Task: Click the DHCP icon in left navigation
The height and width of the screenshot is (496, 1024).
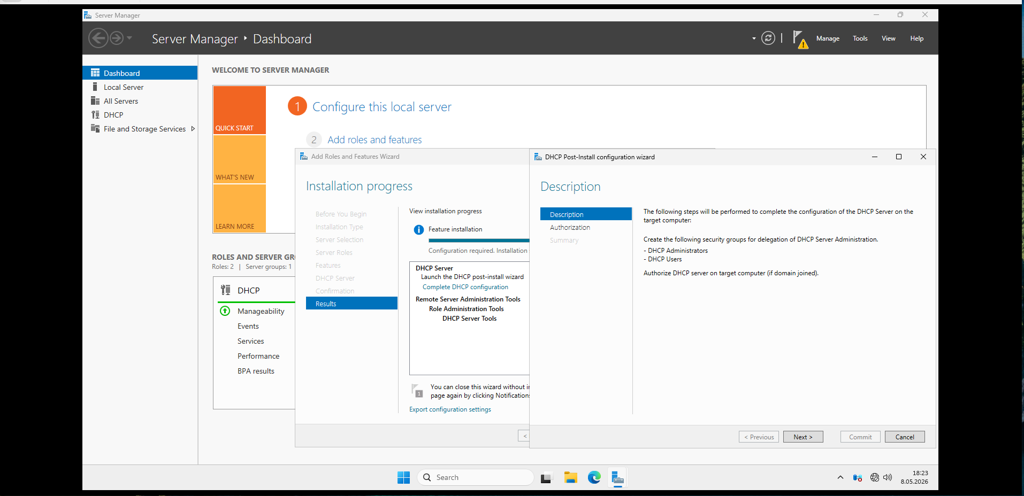Action: tap(95, 114)
